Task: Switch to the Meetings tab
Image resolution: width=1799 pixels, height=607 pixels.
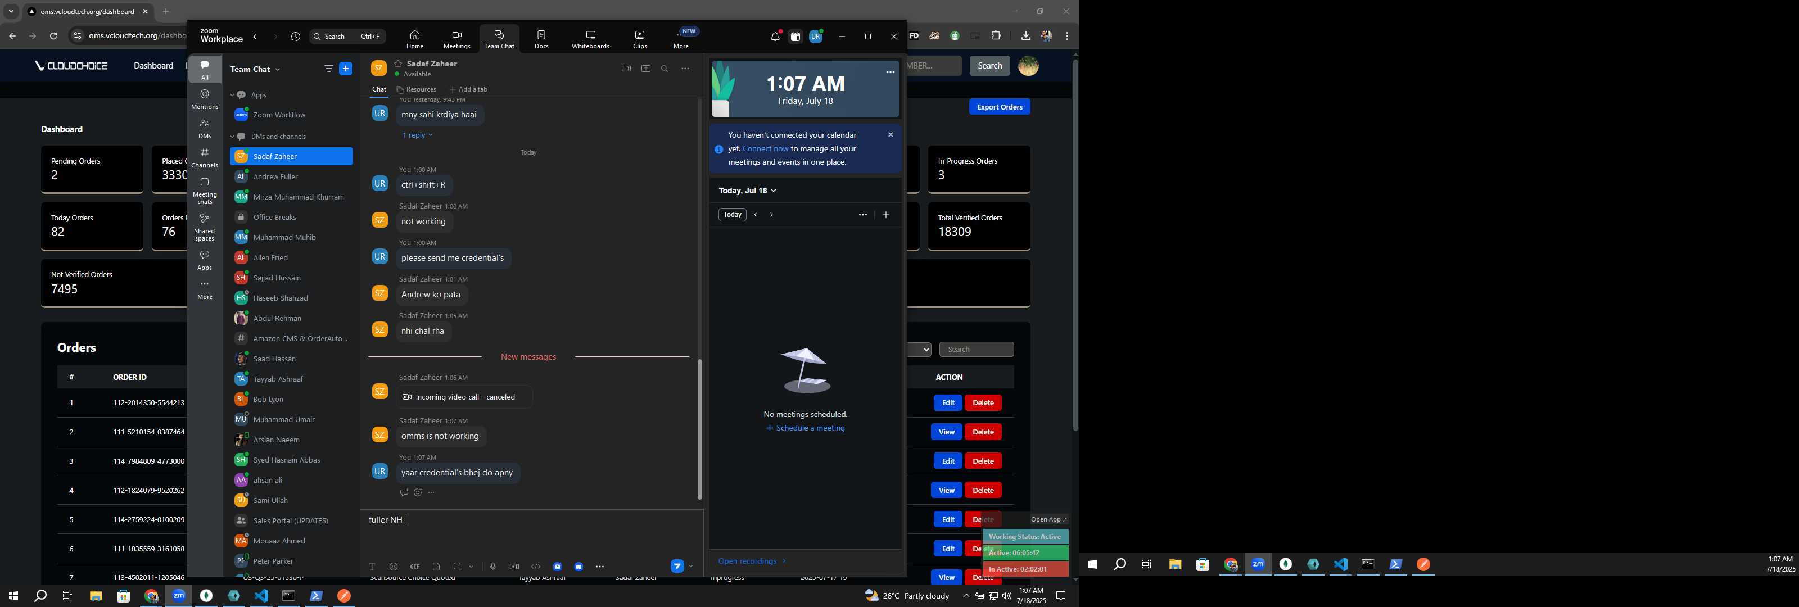Action: (x=456, y=39)
